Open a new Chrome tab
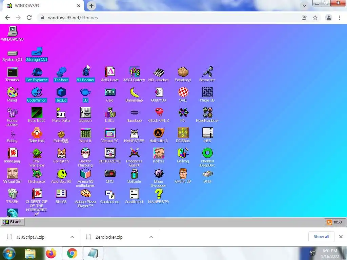 click(x=91, y=6)
